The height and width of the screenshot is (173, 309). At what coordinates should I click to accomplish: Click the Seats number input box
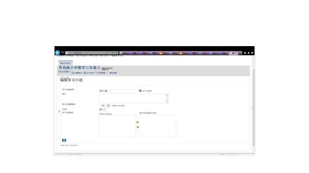point(105,110)
